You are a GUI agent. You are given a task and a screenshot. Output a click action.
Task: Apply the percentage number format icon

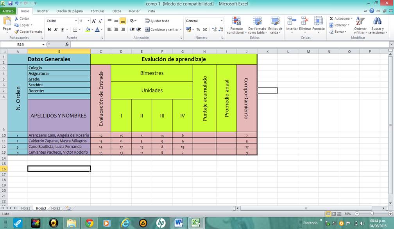click(197, 30)
